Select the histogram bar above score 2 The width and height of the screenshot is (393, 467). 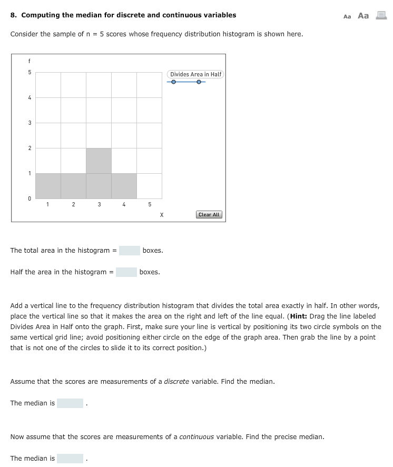click(73, 185)
